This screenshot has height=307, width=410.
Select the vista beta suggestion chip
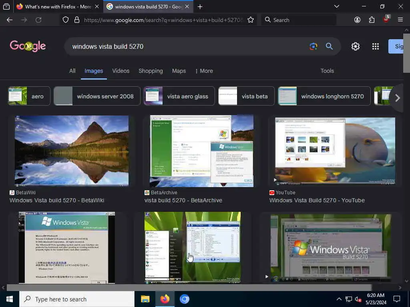[x=246, y=96]
